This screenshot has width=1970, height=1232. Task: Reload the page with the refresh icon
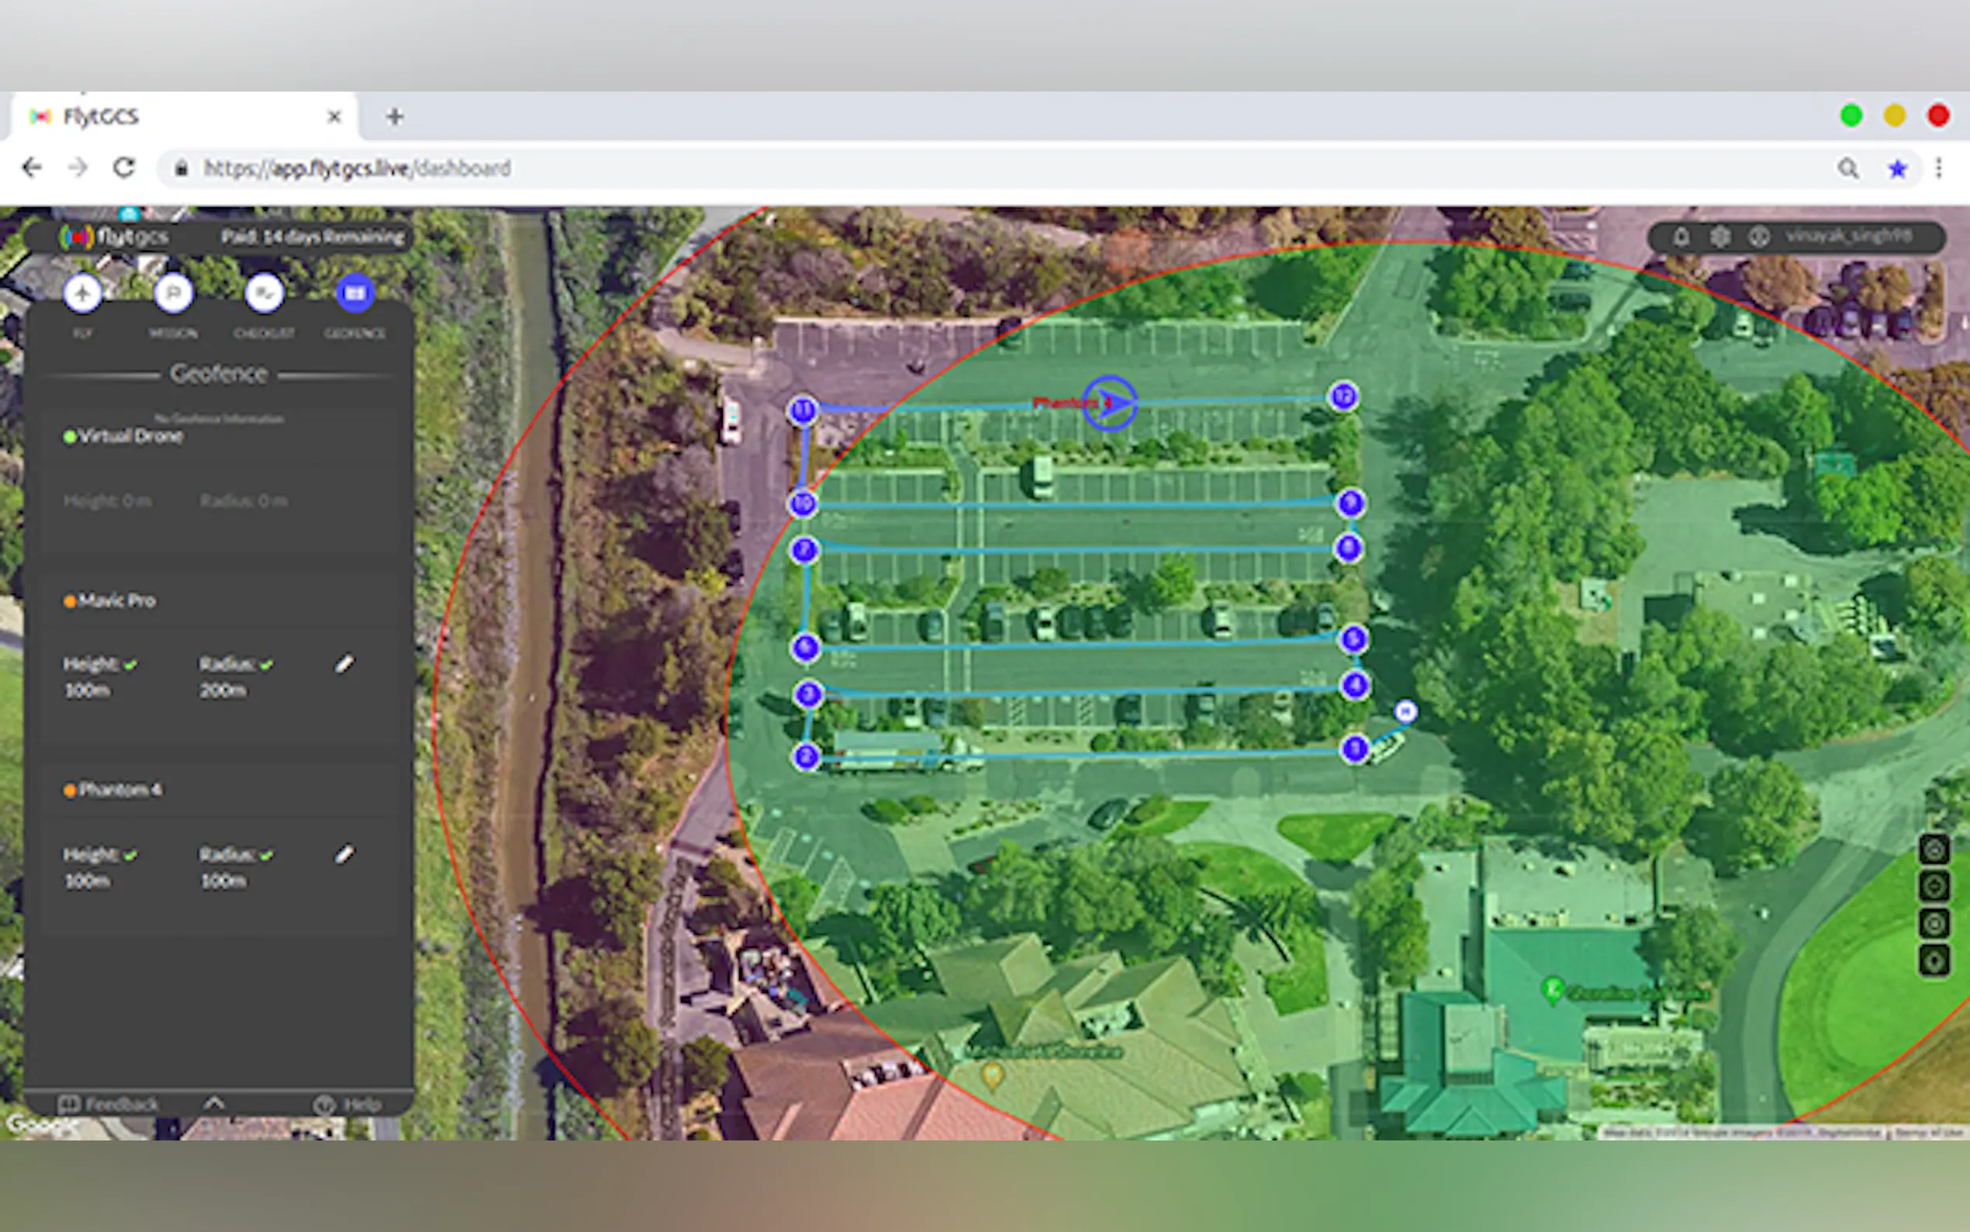pyautogui.click(x=124, y=168)
